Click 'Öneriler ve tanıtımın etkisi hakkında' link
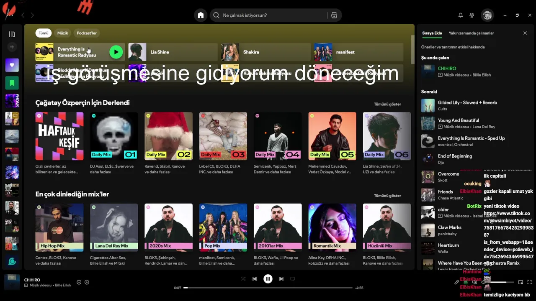Viewport: 536px width, 301px height. tap(453, 47)
